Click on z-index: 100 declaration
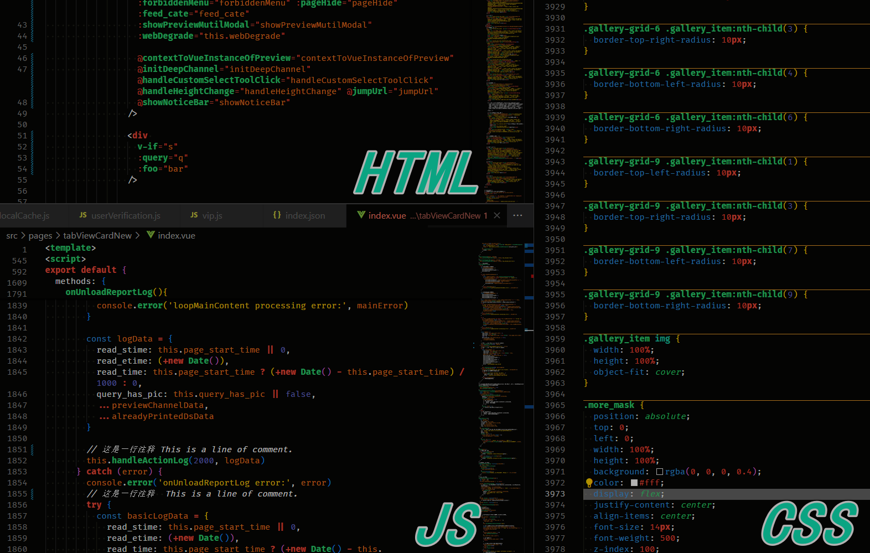The width and height of the screenshot is (870, 553). tap(626, 549)
